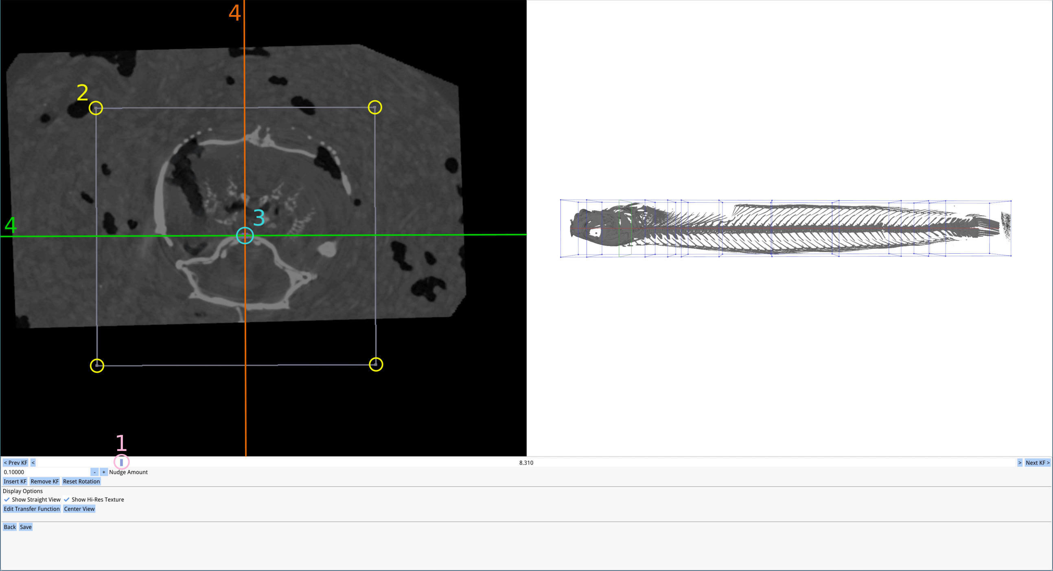Reset the rotation
The image size is (1053, 571).
81,481
